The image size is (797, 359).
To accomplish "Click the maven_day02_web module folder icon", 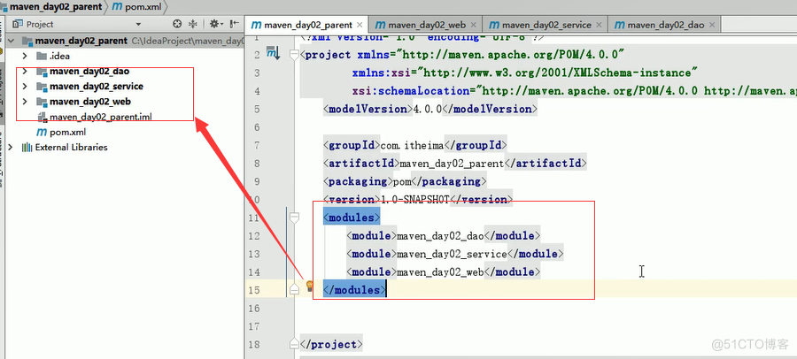I will click(42, 102).
